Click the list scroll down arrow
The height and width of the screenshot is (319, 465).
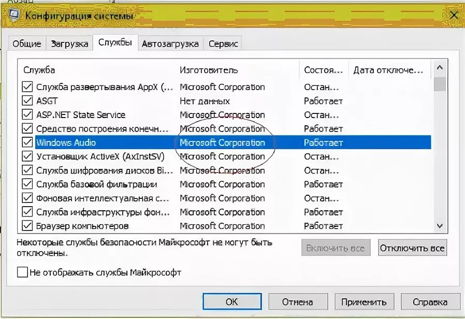tap(440, 226)
